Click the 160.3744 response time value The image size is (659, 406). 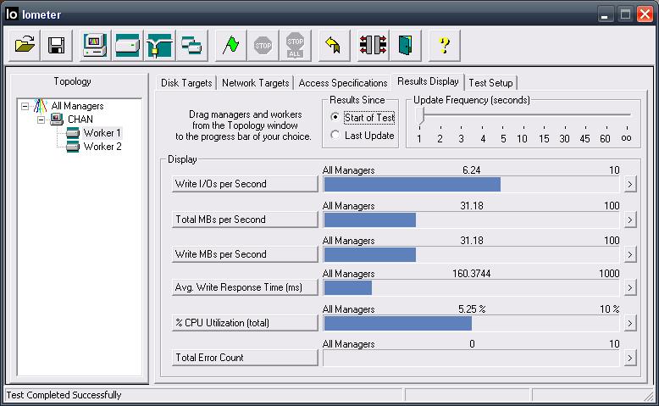[471, 274]
